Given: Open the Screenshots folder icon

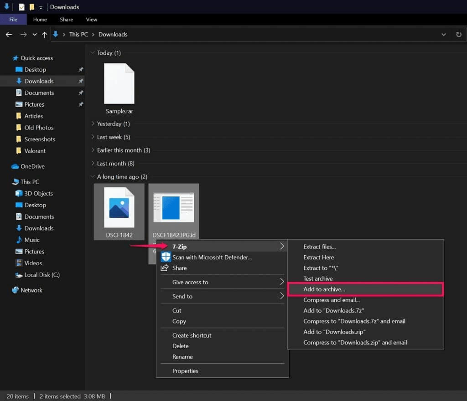Looking at the screenshot, I should pyautogui.click(x=19, y=139).
